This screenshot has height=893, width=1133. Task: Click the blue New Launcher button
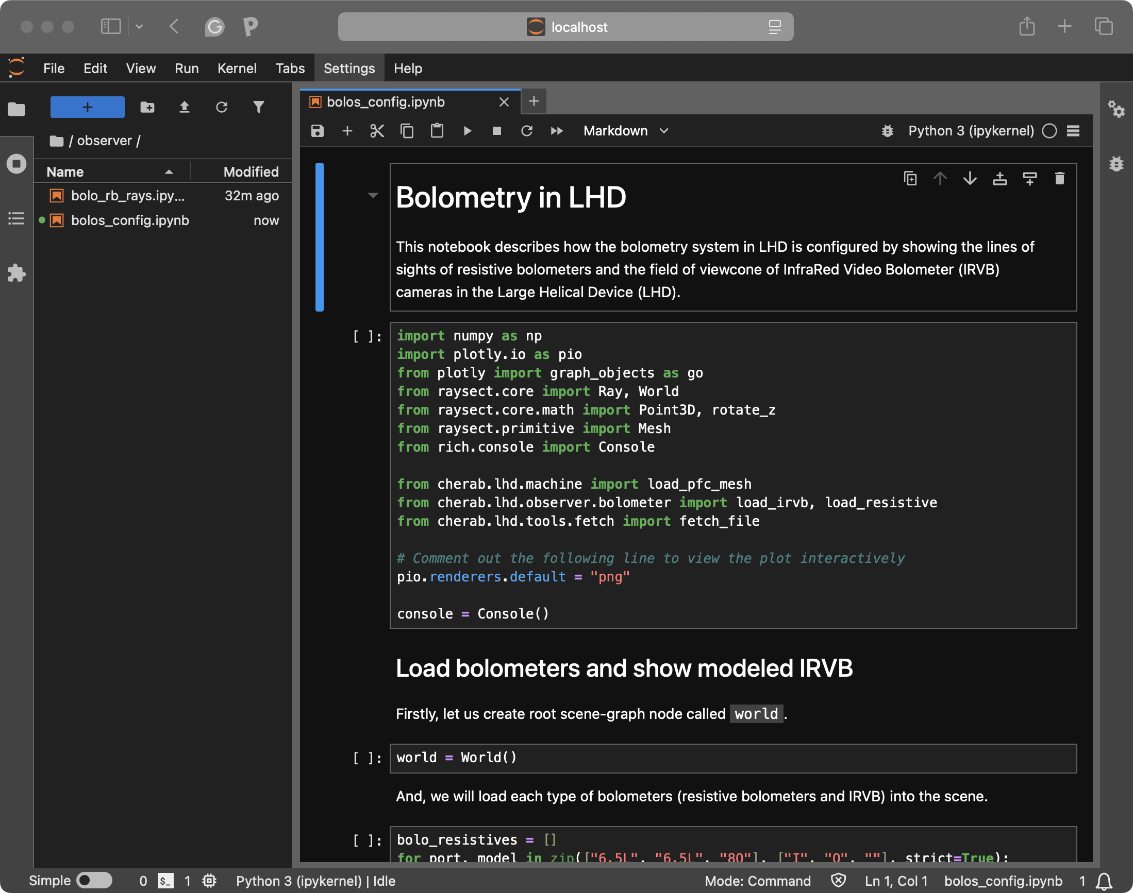(88, 107)
